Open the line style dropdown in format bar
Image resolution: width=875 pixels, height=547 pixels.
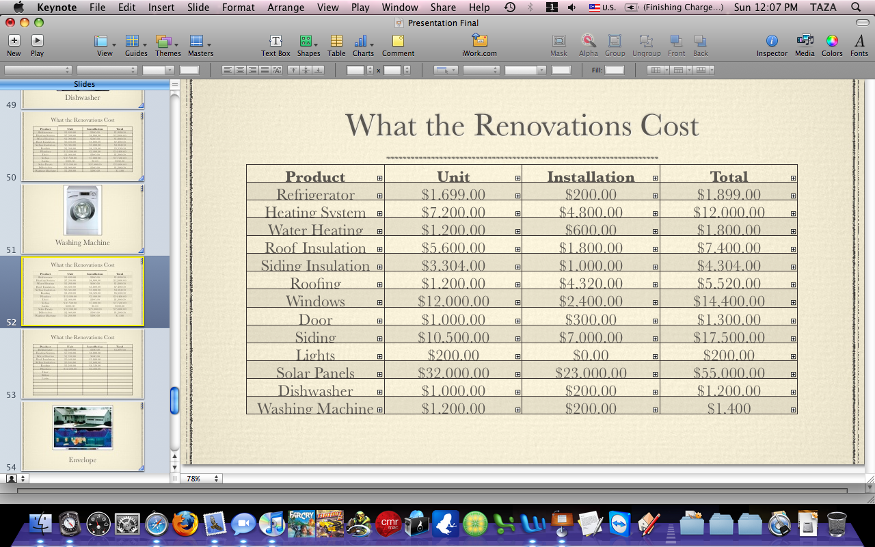click(x=481, y=70)
